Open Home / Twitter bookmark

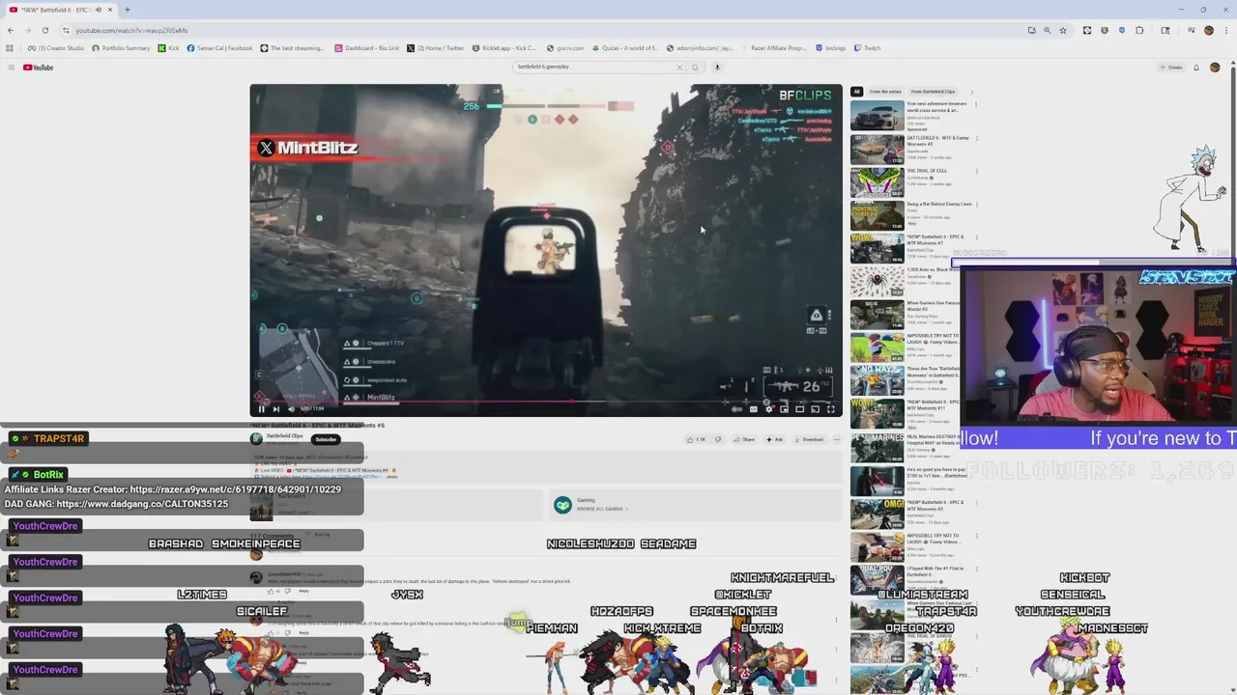[436, 48]
